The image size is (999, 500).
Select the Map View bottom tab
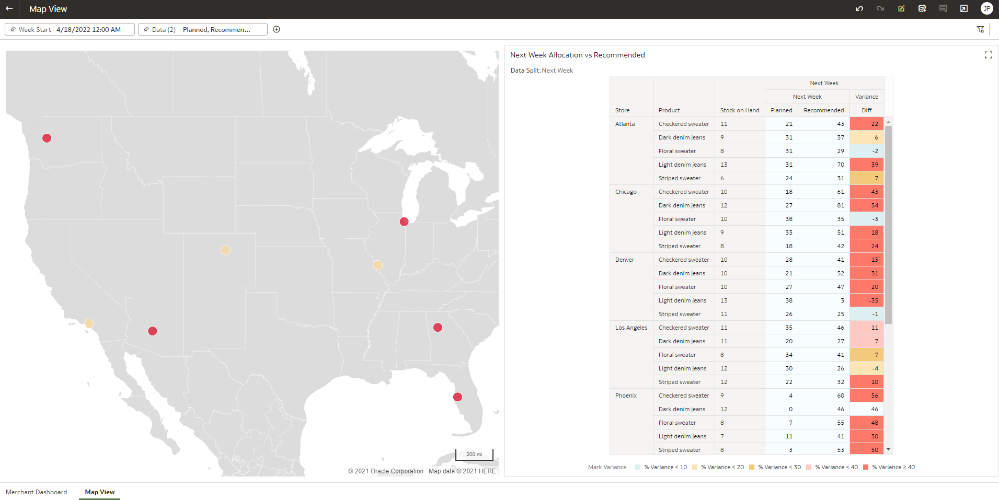[100, 492]
